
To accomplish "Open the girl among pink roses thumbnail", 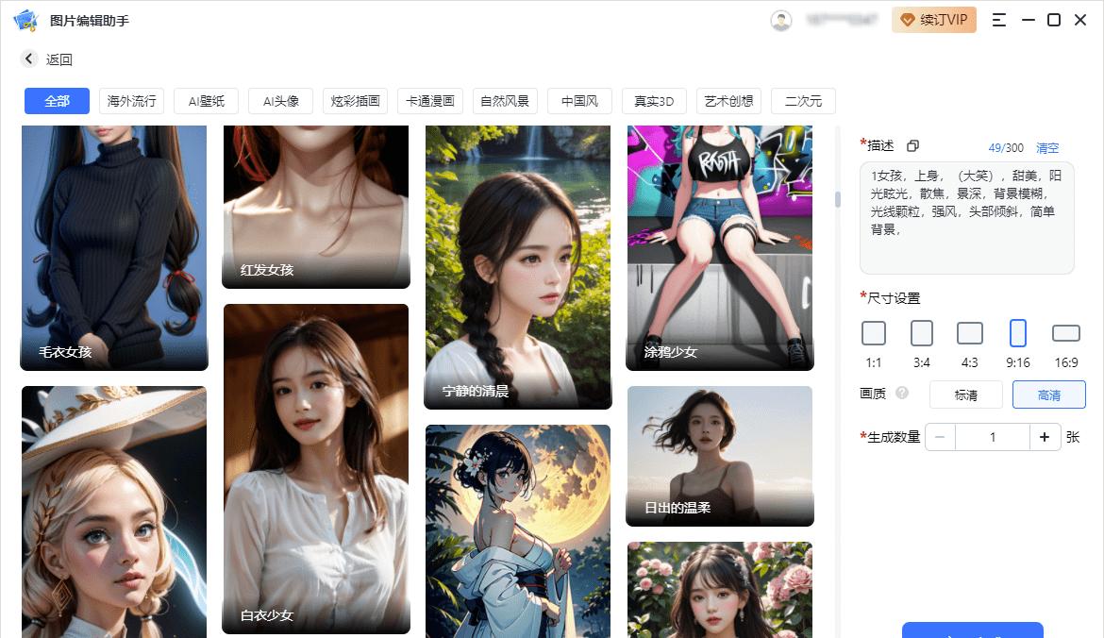I will [x=720, y=590].
